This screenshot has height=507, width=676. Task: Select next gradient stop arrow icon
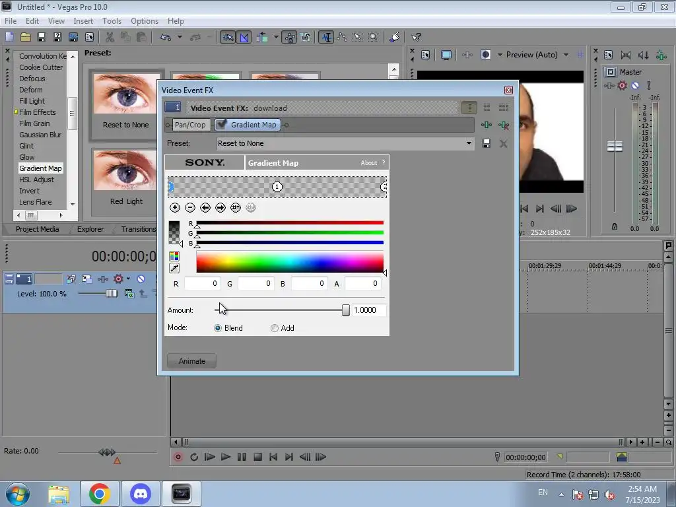(220, 208)
